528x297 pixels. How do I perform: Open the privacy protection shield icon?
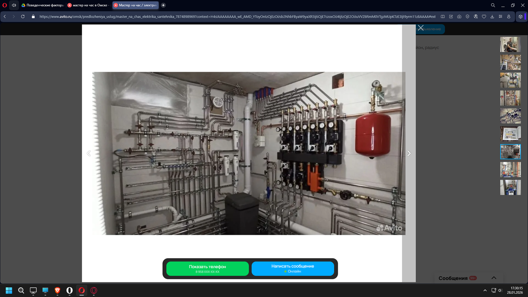pos(467,16)
